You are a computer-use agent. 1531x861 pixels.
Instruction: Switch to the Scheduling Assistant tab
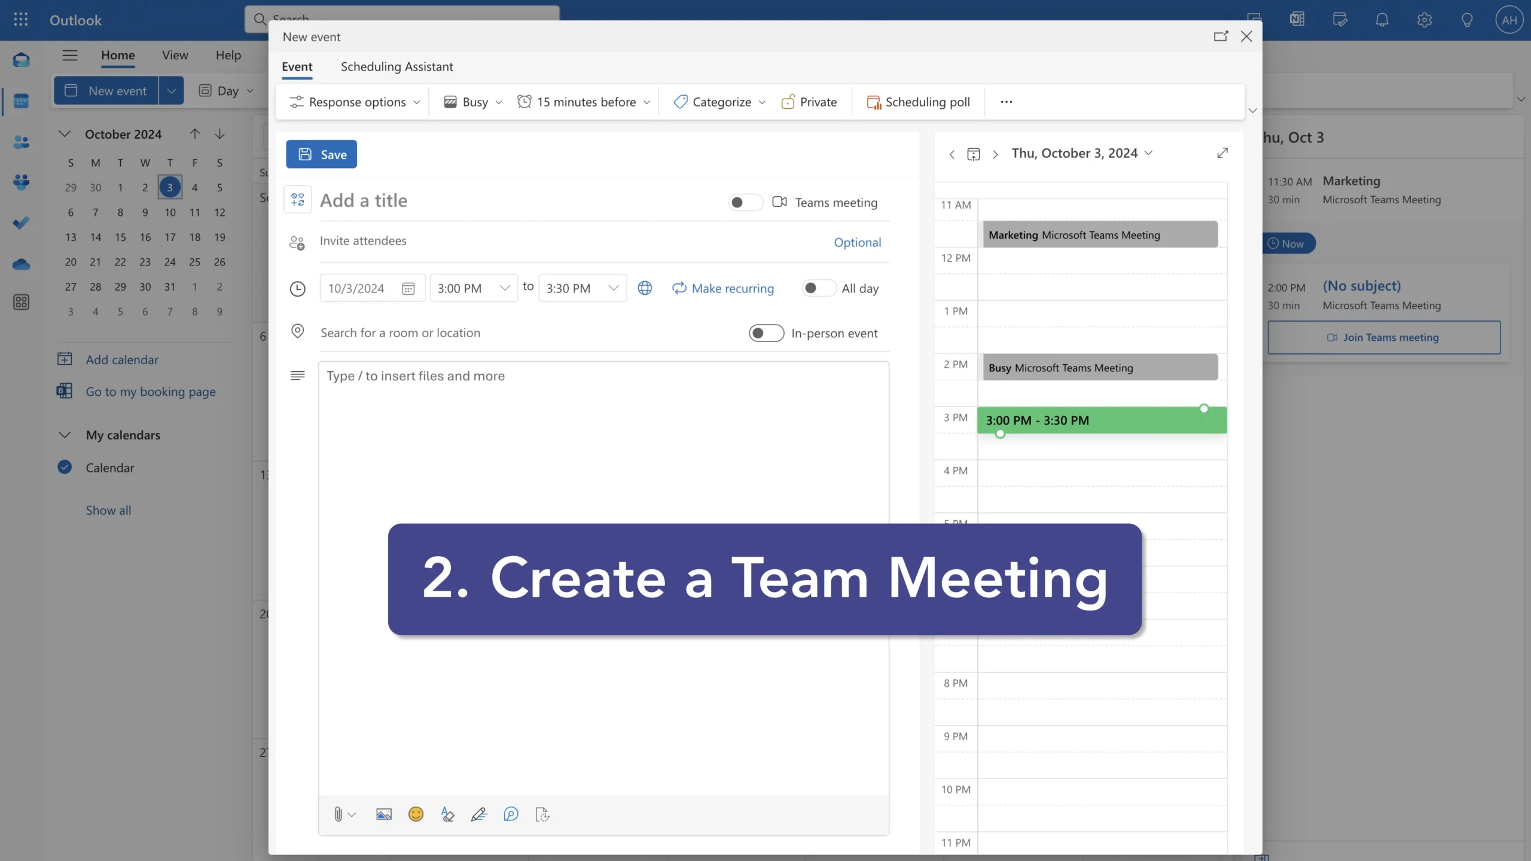tap(397, 66)
